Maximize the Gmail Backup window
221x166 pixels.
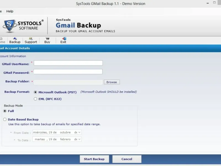pyautogui.click(x=214, y=2)
